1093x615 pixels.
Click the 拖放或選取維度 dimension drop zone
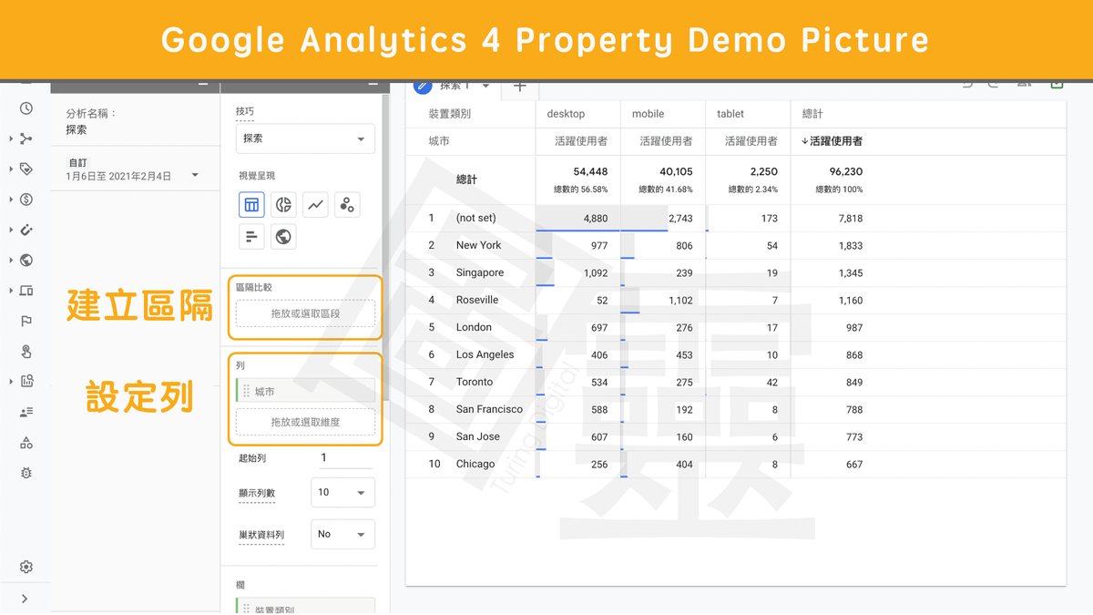[x=305, y=422]
